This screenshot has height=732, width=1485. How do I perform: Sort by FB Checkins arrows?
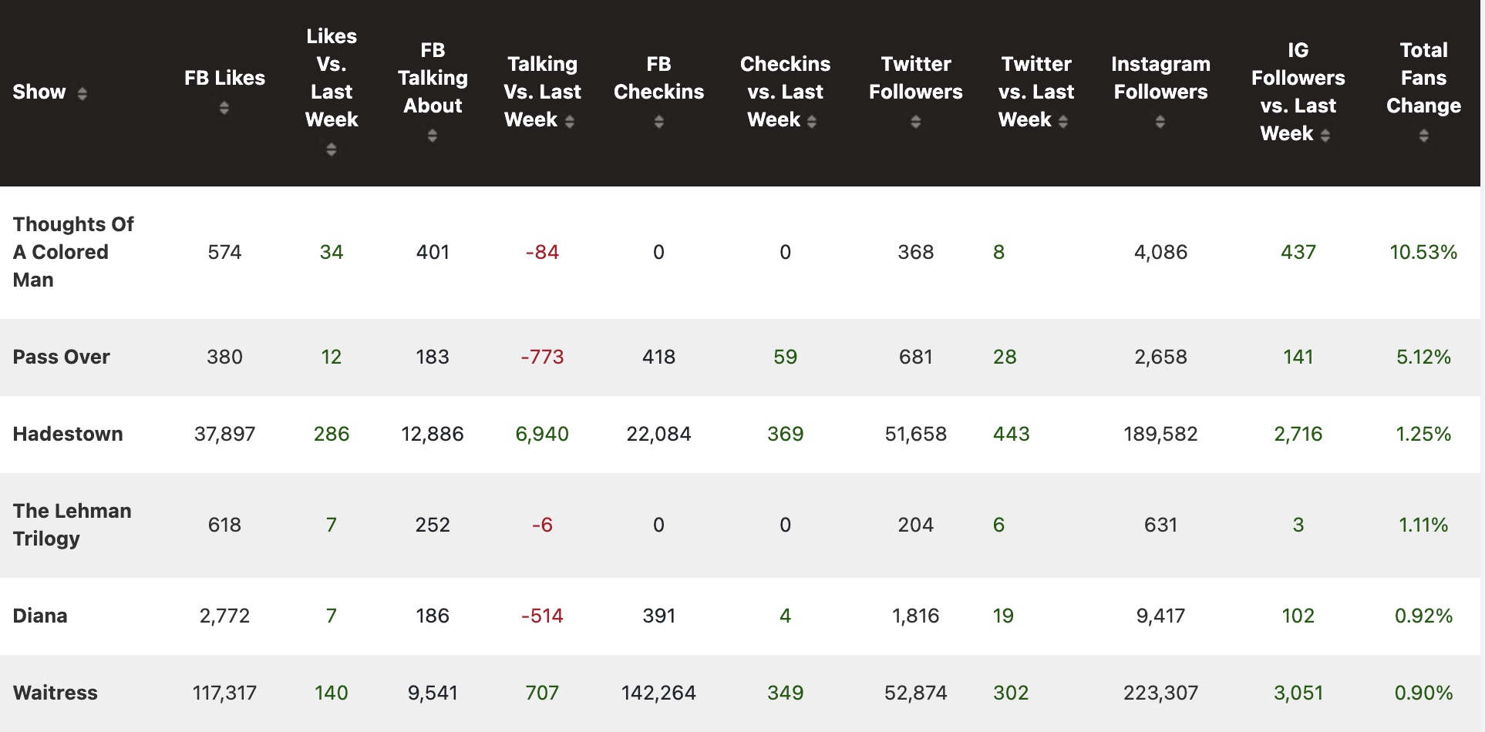(658, 122)
